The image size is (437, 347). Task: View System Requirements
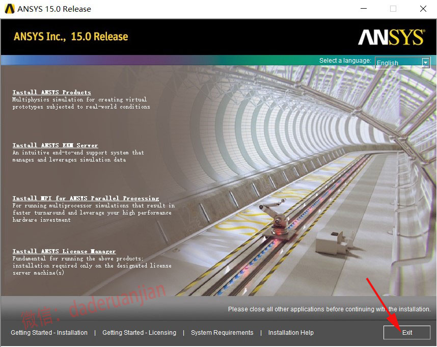click(x=222, y=333)
